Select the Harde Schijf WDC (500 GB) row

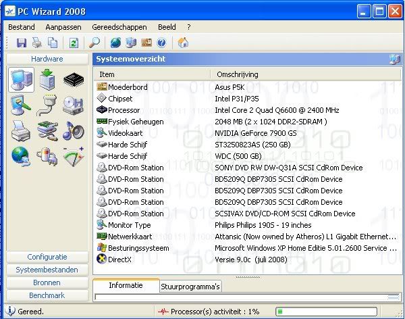248,156
